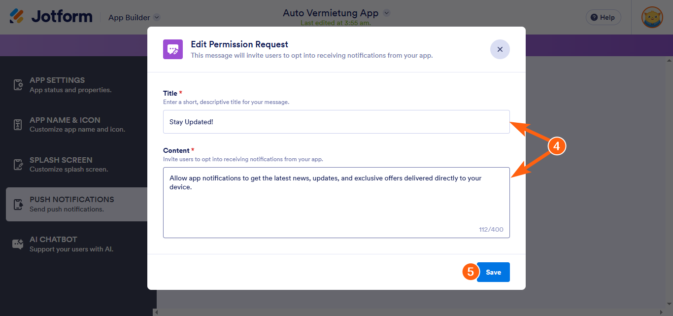Save the permission request
Image resolution: width=673 pixels, height=316 pixels.
[493, 272]
